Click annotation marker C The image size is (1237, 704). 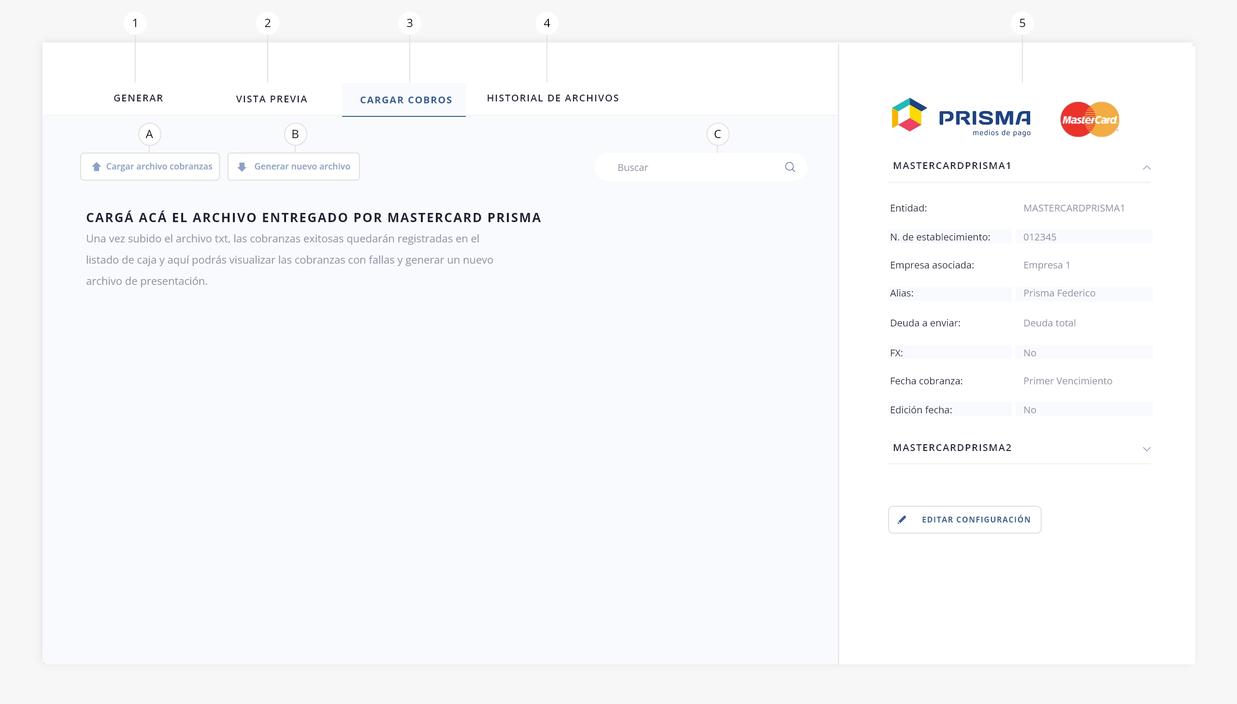point(718,134)
